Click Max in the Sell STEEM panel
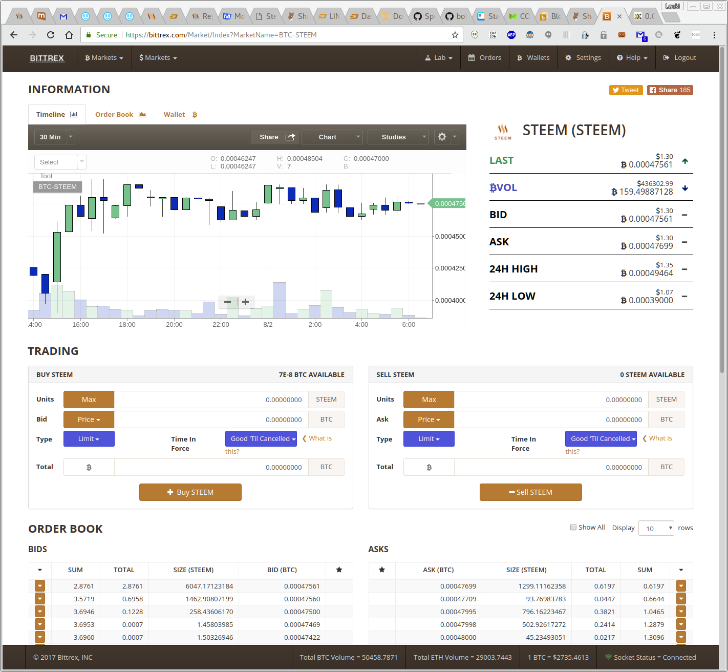Screen dimensions: 728x672 click(x=429, y=400)
